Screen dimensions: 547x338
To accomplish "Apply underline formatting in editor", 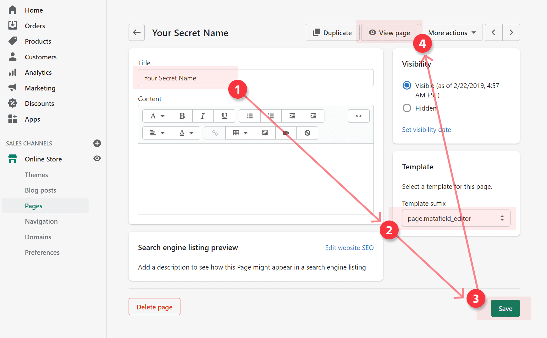I will [224, 116].
